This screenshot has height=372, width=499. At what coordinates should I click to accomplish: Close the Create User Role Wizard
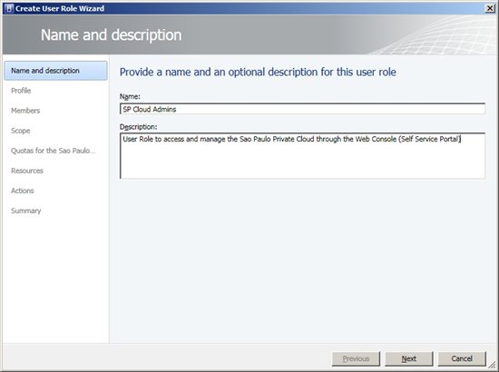(x=490, y=8)
